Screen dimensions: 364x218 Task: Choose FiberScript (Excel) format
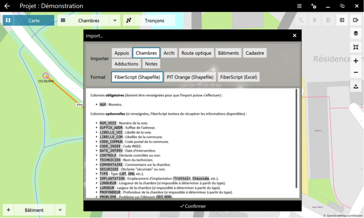pyautogui.click(x=238, y=77)
